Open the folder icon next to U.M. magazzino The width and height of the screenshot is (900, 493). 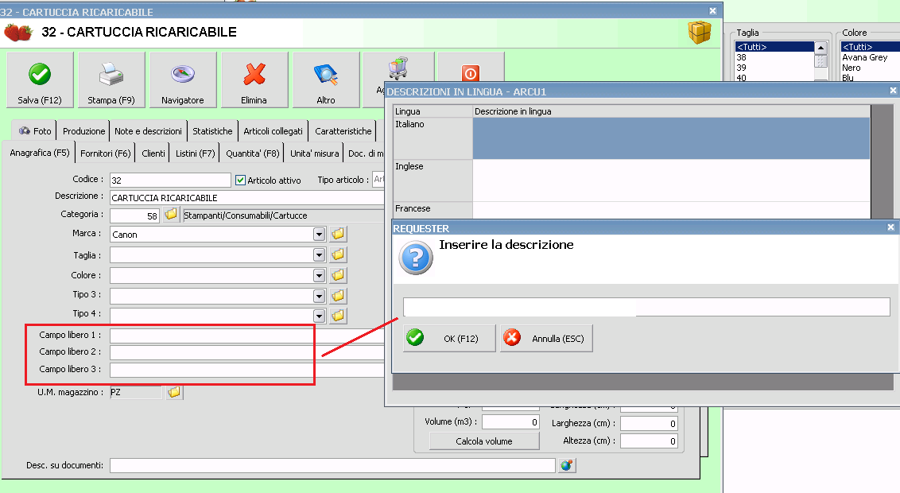tap(174, 392)
